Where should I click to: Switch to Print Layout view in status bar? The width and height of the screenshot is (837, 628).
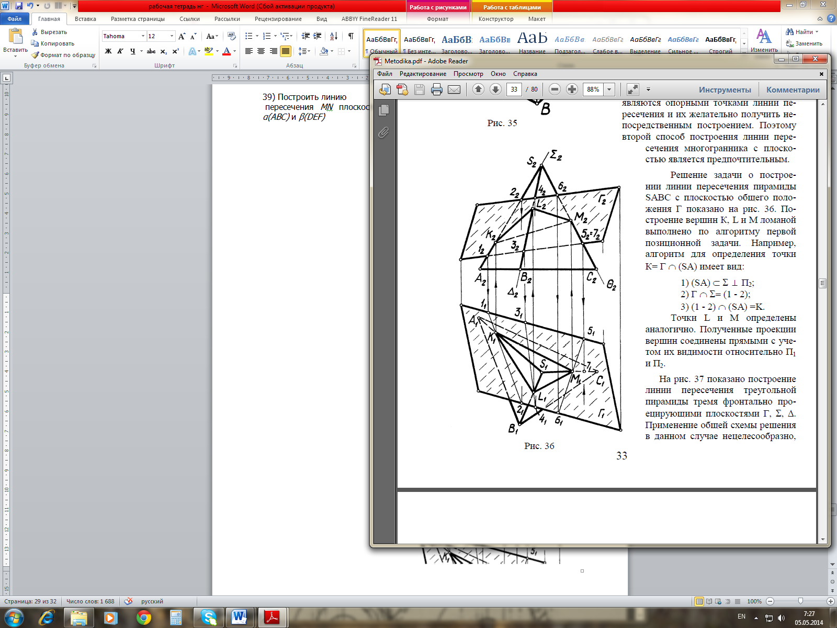[699, 601]
